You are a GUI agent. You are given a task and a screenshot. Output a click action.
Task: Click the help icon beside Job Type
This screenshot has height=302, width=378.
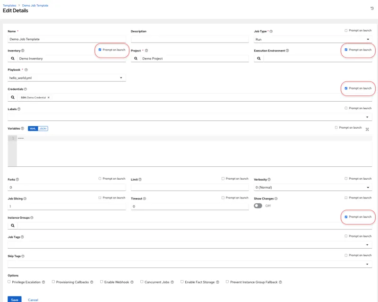click(271, 31)
